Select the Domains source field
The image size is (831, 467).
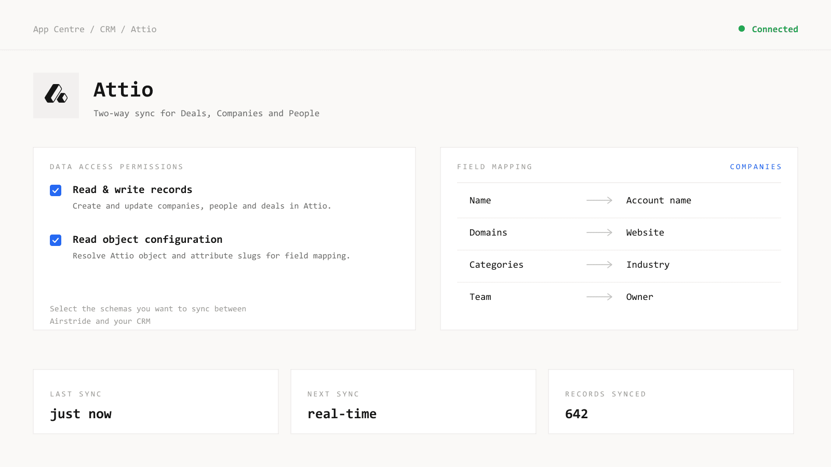coord(488,232)
